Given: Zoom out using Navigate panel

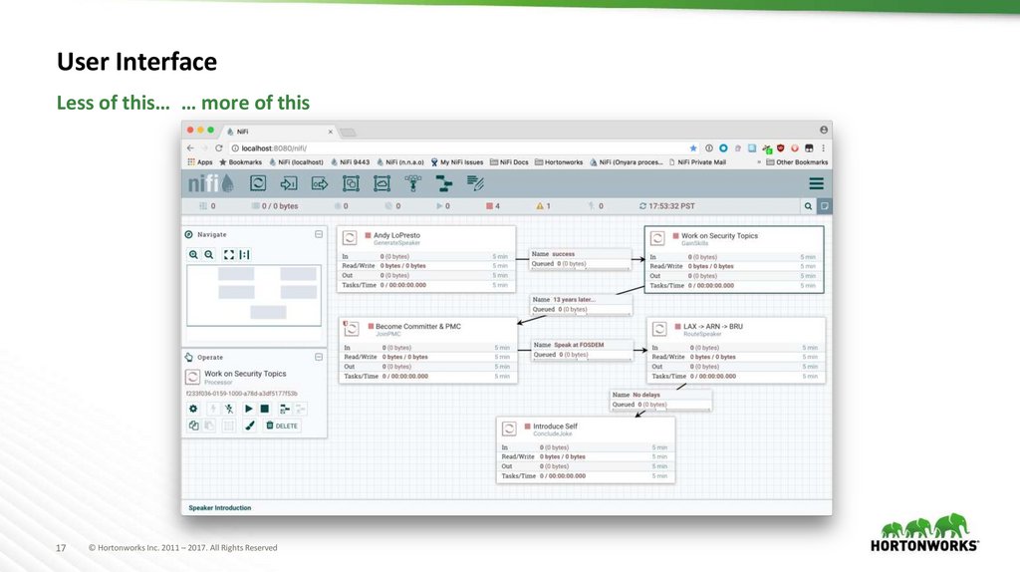Looking at the screenshot, I should (209, 254).
